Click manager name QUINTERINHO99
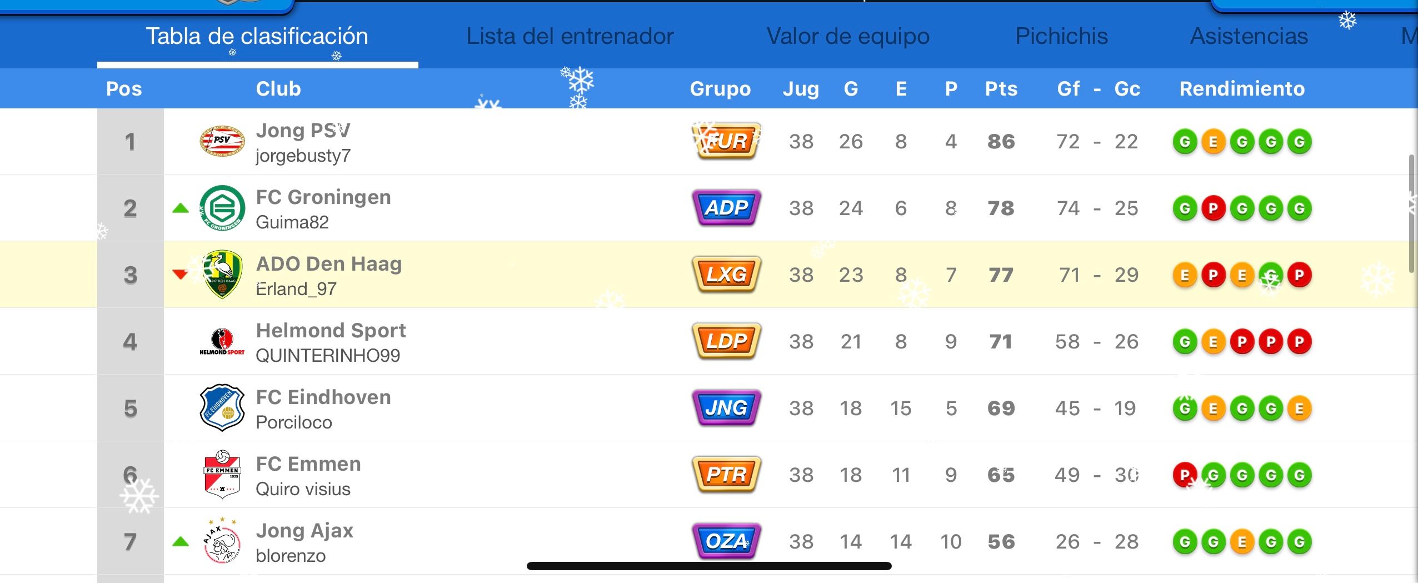This screenshot has width=1418, height=583. click(x=328, y=356)
